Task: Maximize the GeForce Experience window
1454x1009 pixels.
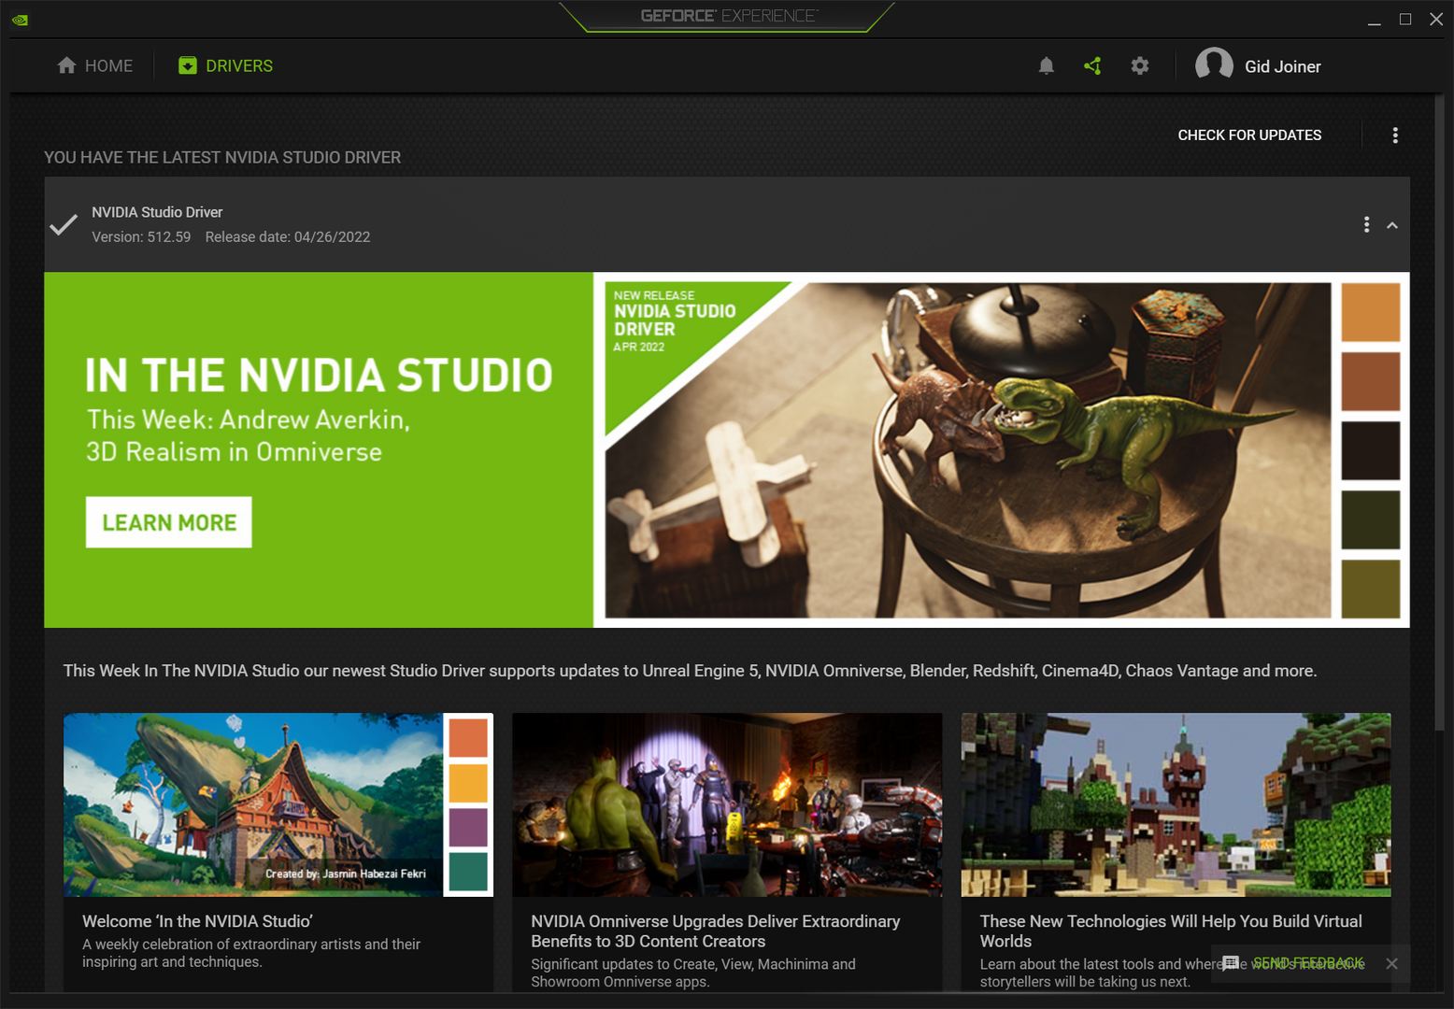Action: click(x=1405, y=20)
